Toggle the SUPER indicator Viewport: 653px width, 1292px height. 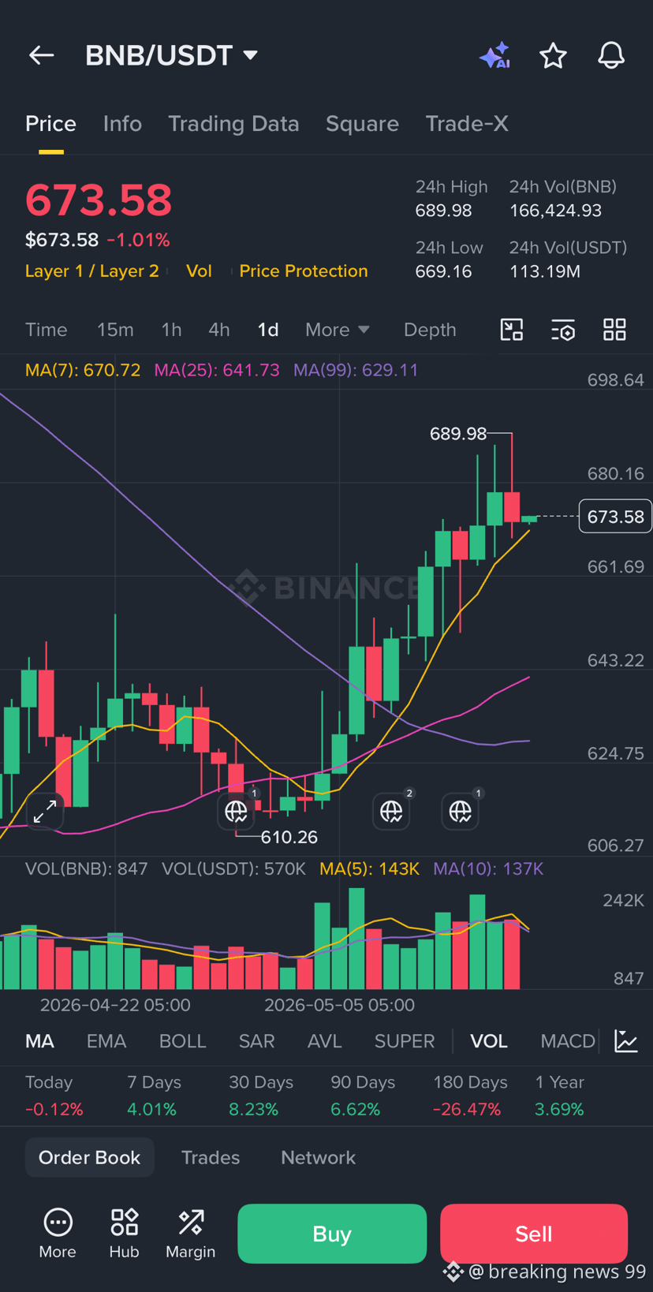(x=405, y=1041)
